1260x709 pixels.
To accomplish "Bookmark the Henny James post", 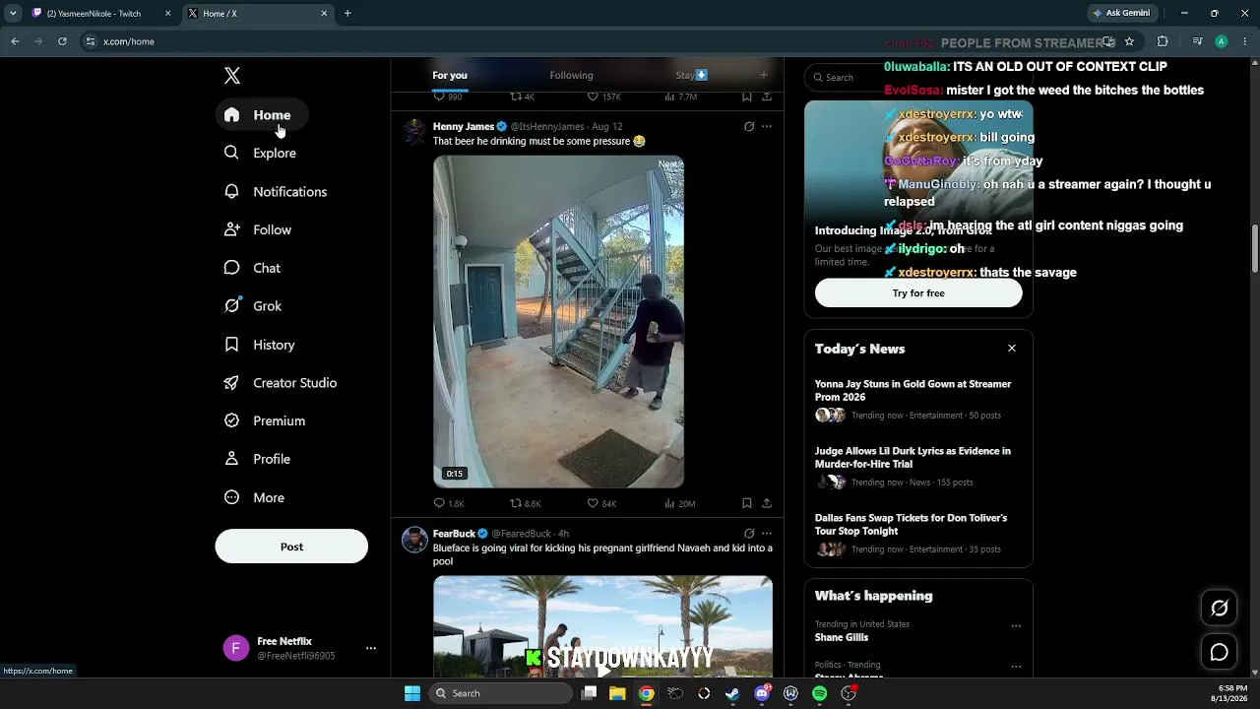I will tap(747, 503).
